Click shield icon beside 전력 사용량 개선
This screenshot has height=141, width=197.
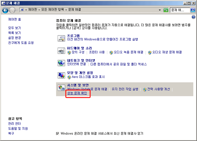pos(145,90)
